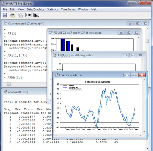153x151 pixels.
Task: Open the View menu
Action: 21,9
